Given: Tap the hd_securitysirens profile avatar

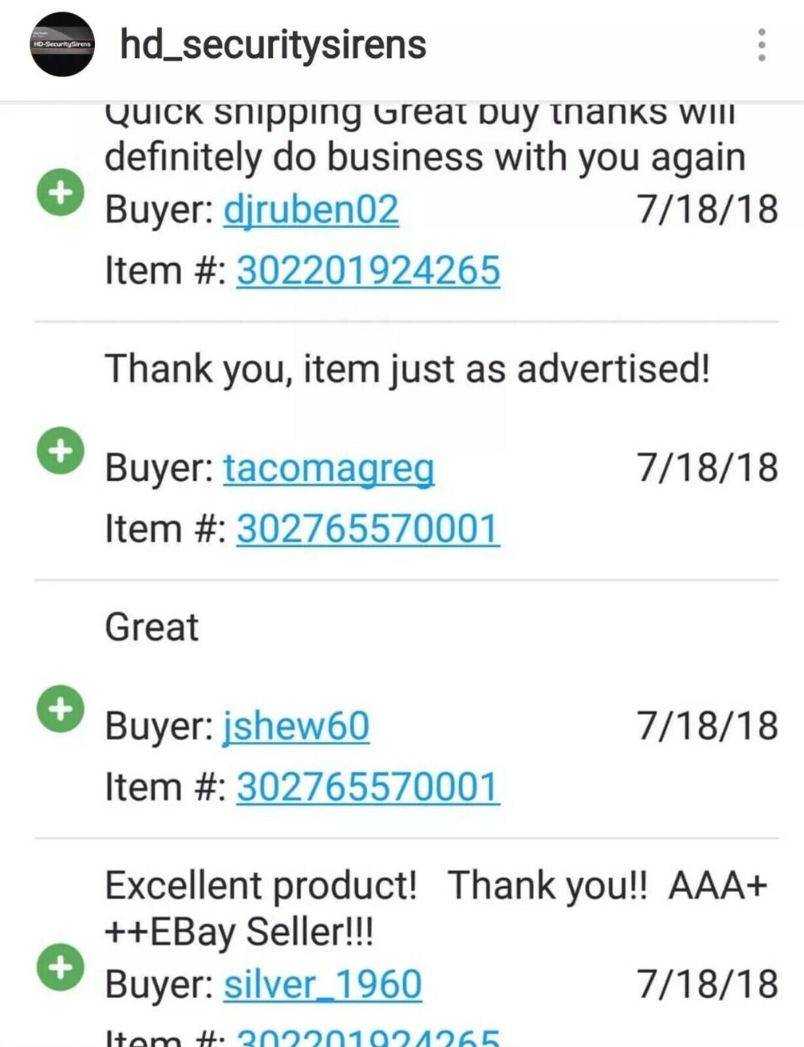Looking at the screenshot, I should pos(63,44).
